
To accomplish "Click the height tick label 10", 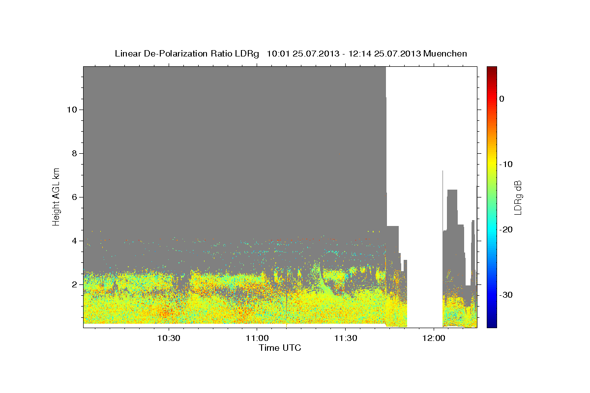I will pyautogui.click(x=71, y=110).
